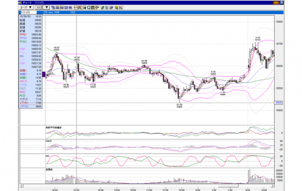Click the MACD panel label

[49, 141]
